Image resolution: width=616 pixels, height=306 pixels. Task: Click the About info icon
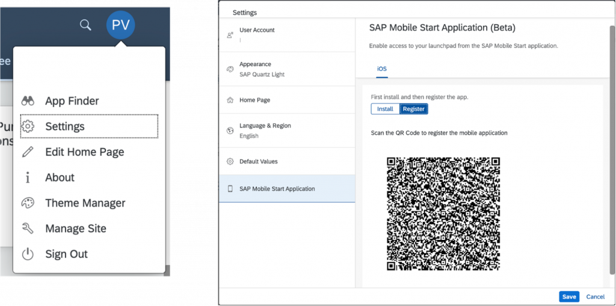(28, 177)
